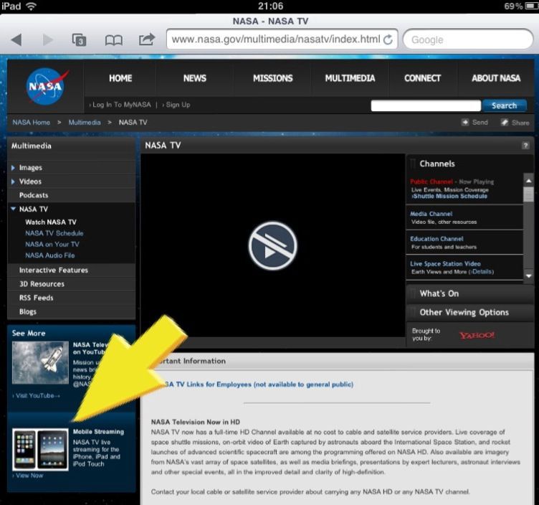Image resolution: width=539 pixels, height=505 pixels.
Task: Click the NASA Home breadcrumb link
Action: click(32, 123)
